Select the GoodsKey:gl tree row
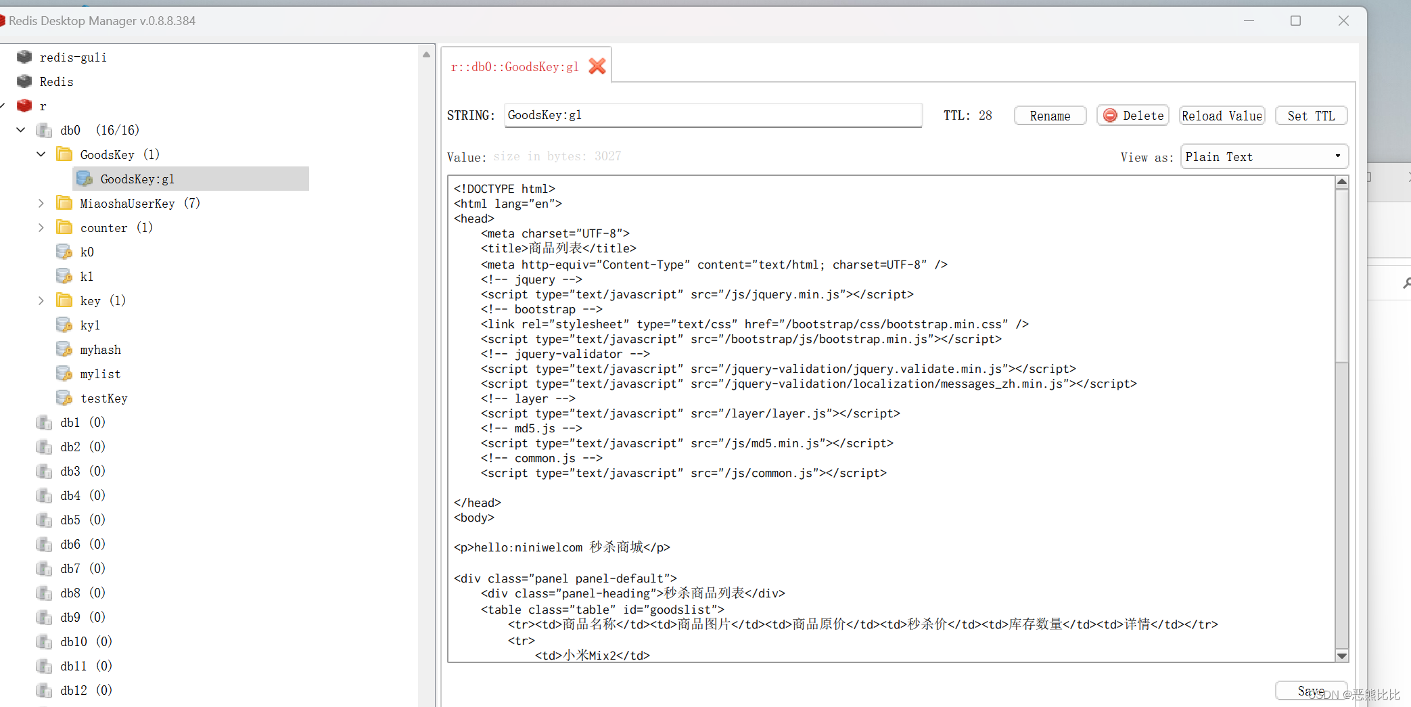Screen dimensions: 1411x707 tap(191, 179)
